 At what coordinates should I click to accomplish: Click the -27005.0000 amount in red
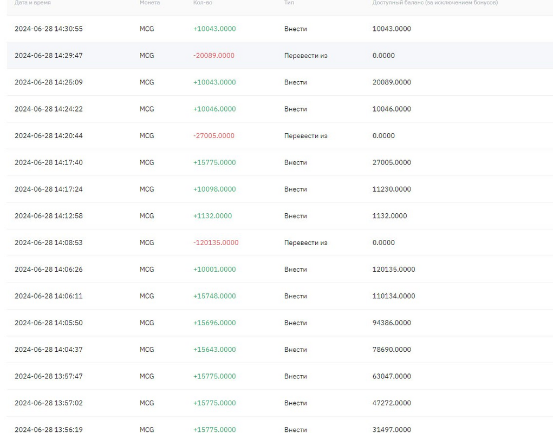[213, 136]
